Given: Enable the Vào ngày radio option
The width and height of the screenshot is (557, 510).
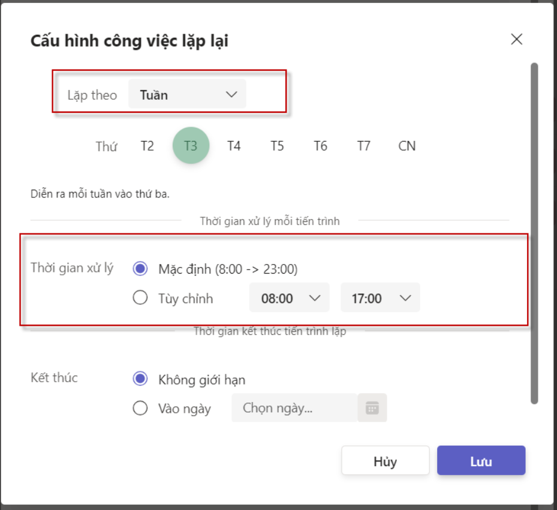Looking at the screenshot, I should tap(140, 408).
